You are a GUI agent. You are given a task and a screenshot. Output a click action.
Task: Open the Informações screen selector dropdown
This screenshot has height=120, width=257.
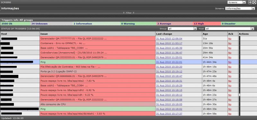point(240,8)
